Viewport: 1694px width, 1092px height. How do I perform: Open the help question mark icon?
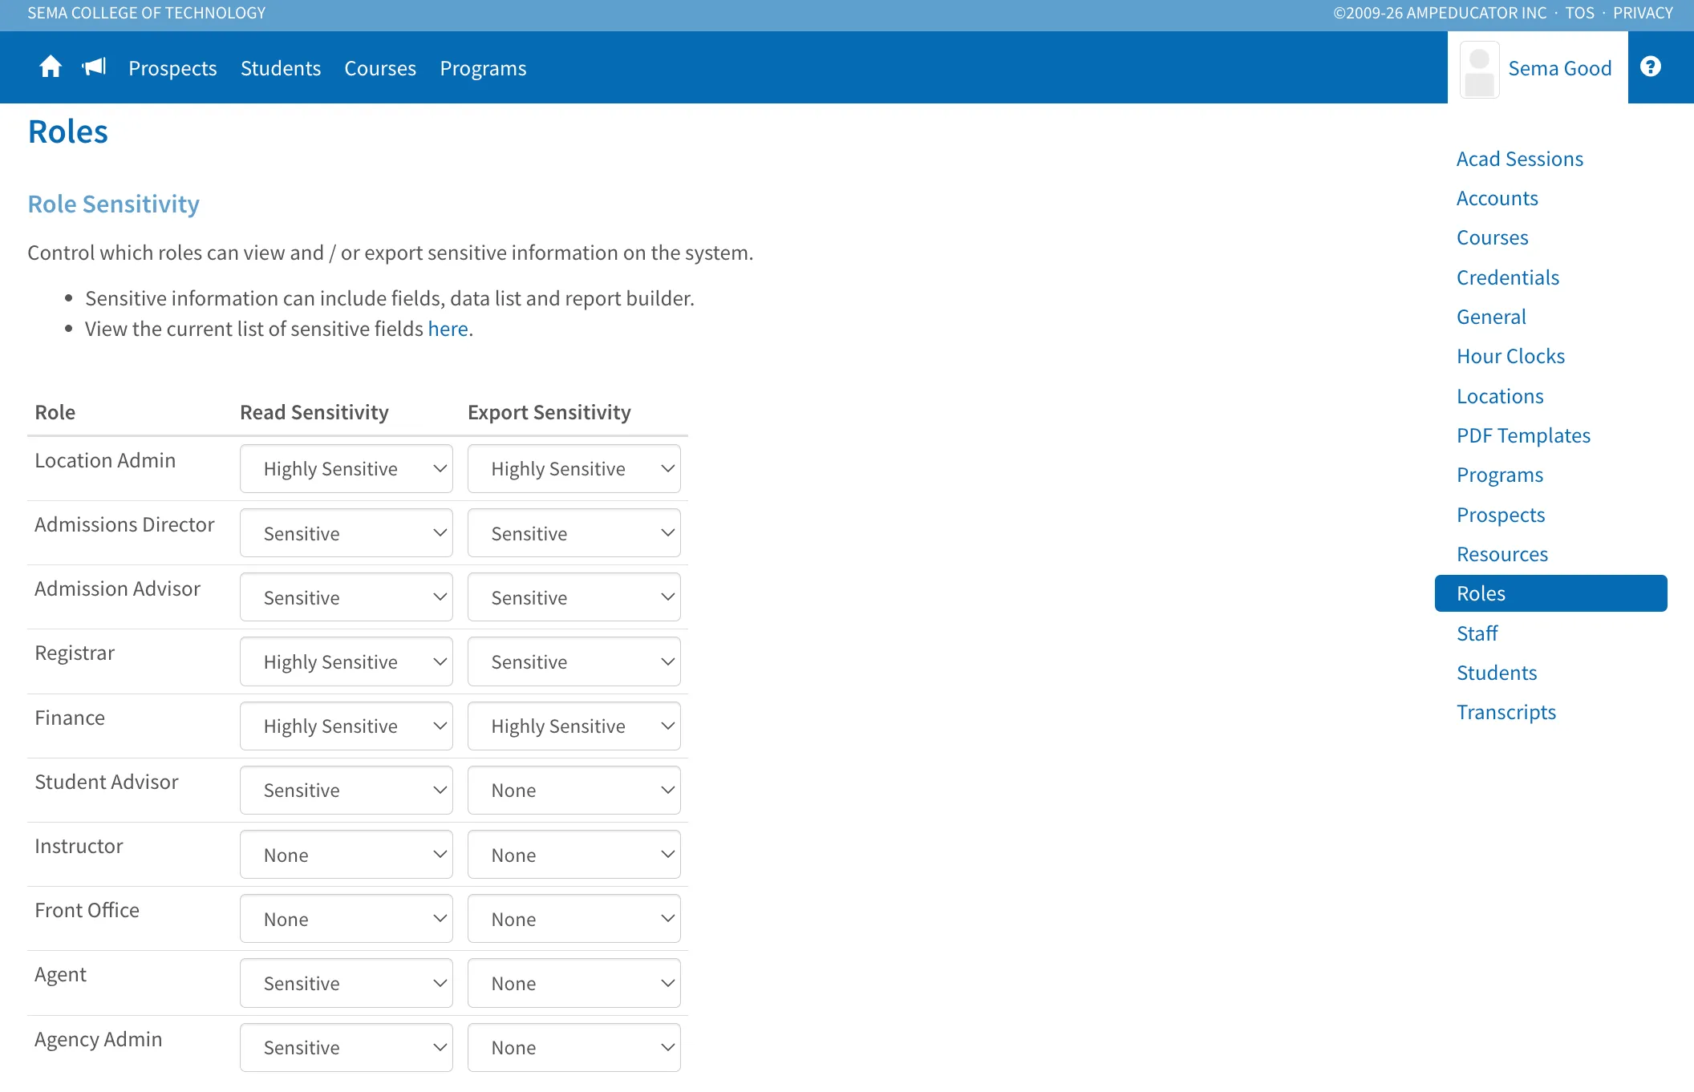click(x=1650, y=67)
